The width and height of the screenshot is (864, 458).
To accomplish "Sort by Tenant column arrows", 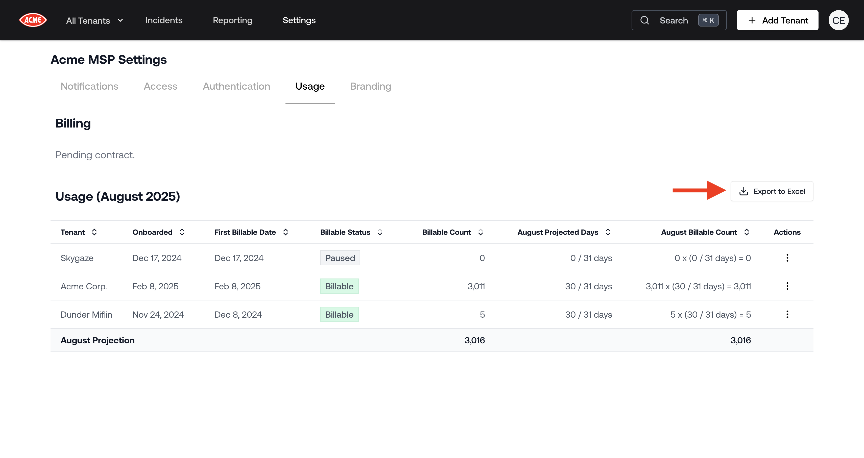I will tap(94, 232).
